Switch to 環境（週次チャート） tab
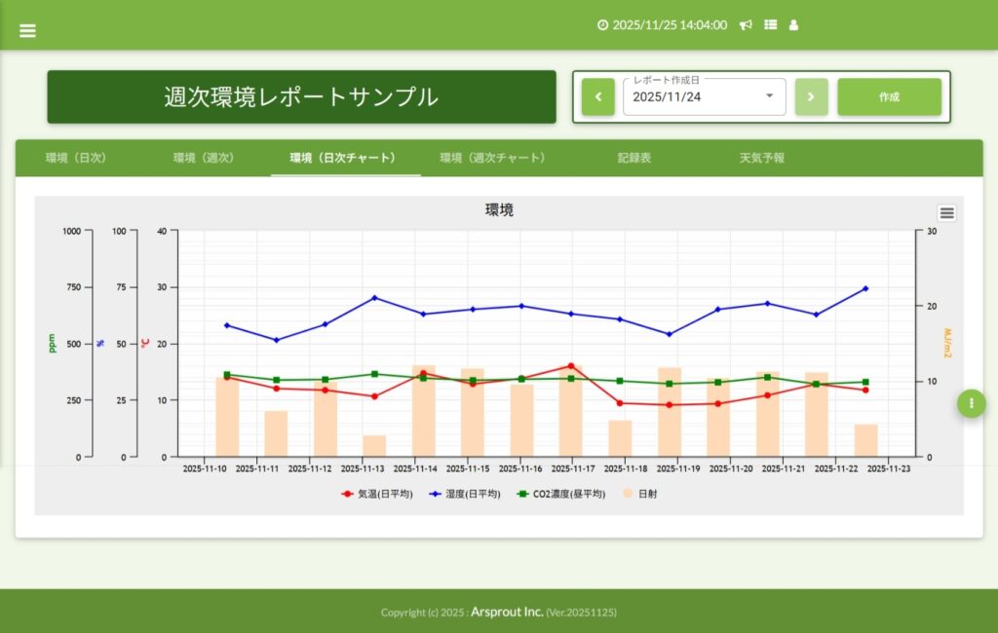The width and height of the screenshot is (998, 633). (x=492, y=158)
